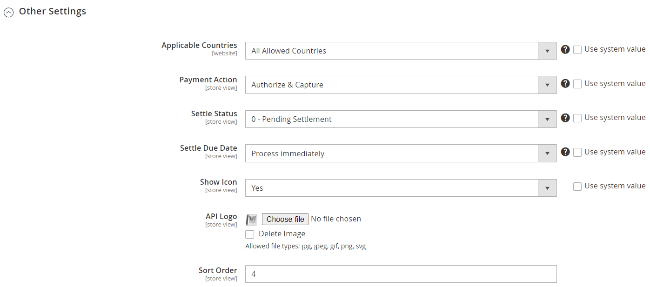Open the Payment Action dropdown

click(x=401, y=85)
